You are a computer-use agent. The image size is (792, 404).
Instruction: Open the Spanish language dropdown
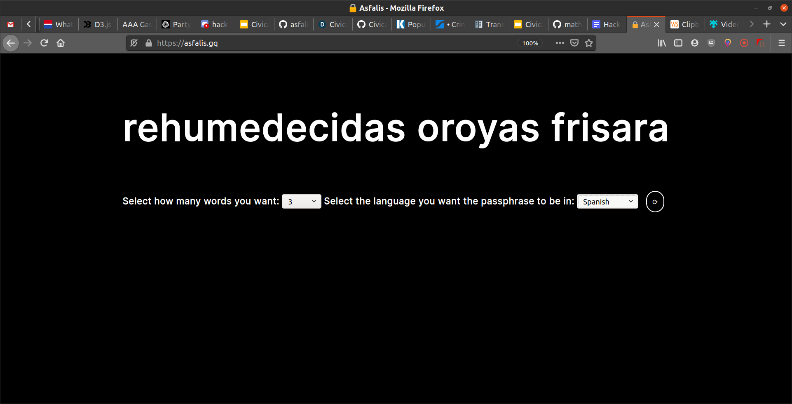click(607, 201)
